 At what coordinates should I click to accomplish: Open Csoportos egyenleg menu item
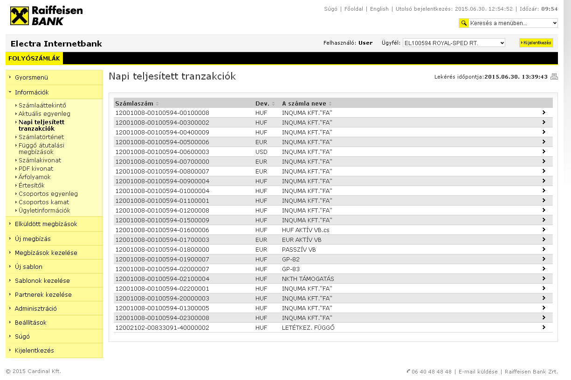coord(48,193)
